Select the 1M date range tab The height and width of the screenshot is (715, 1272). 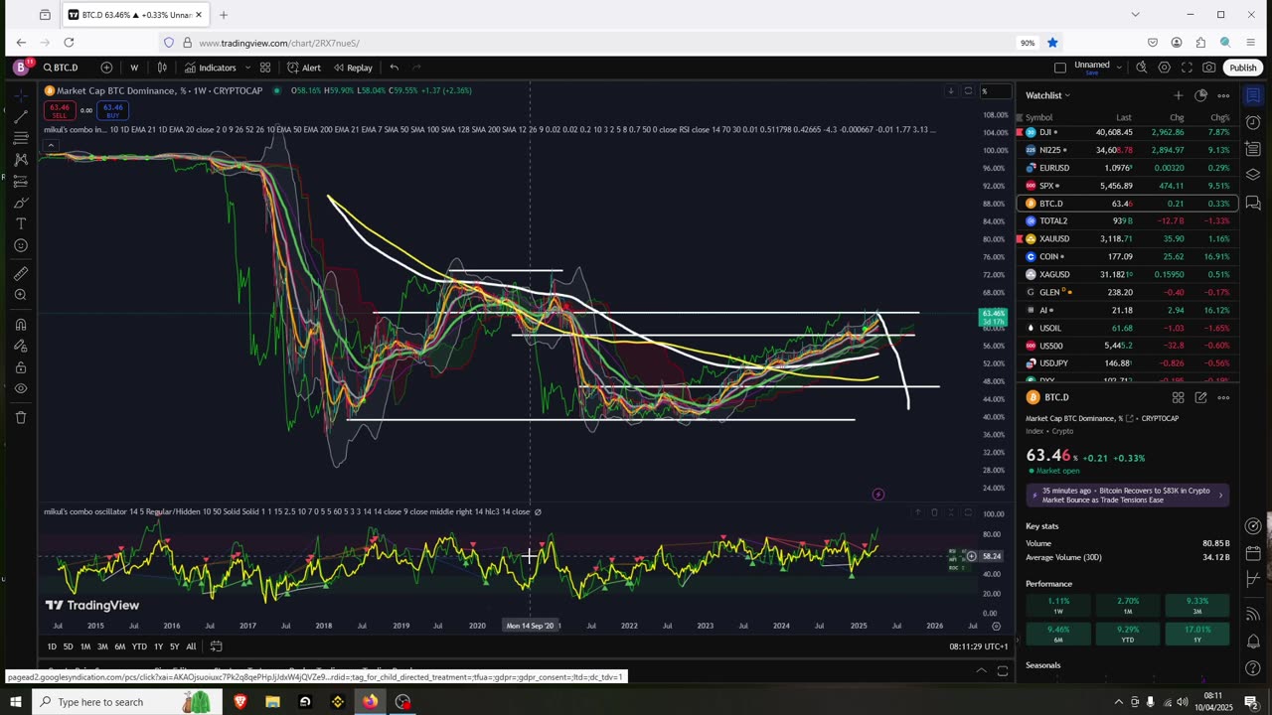click(85, 646)
